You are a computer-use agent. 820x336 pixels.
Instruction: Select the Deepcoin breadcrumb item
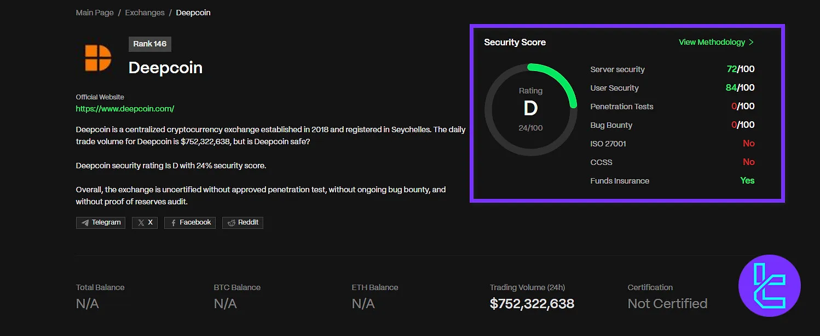(x=193, y=13)
